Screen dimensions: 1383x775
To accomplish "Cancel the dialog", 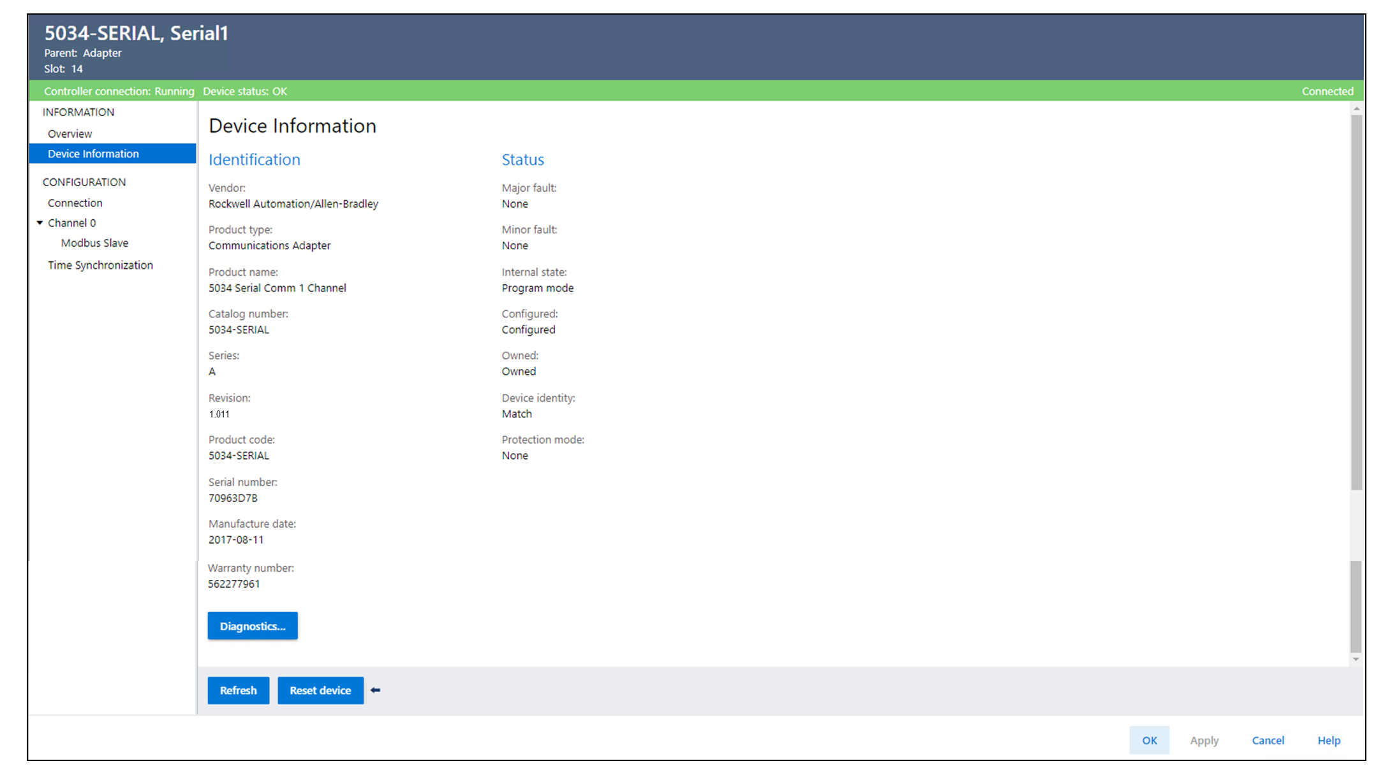I will click(x=1268, y=740).
